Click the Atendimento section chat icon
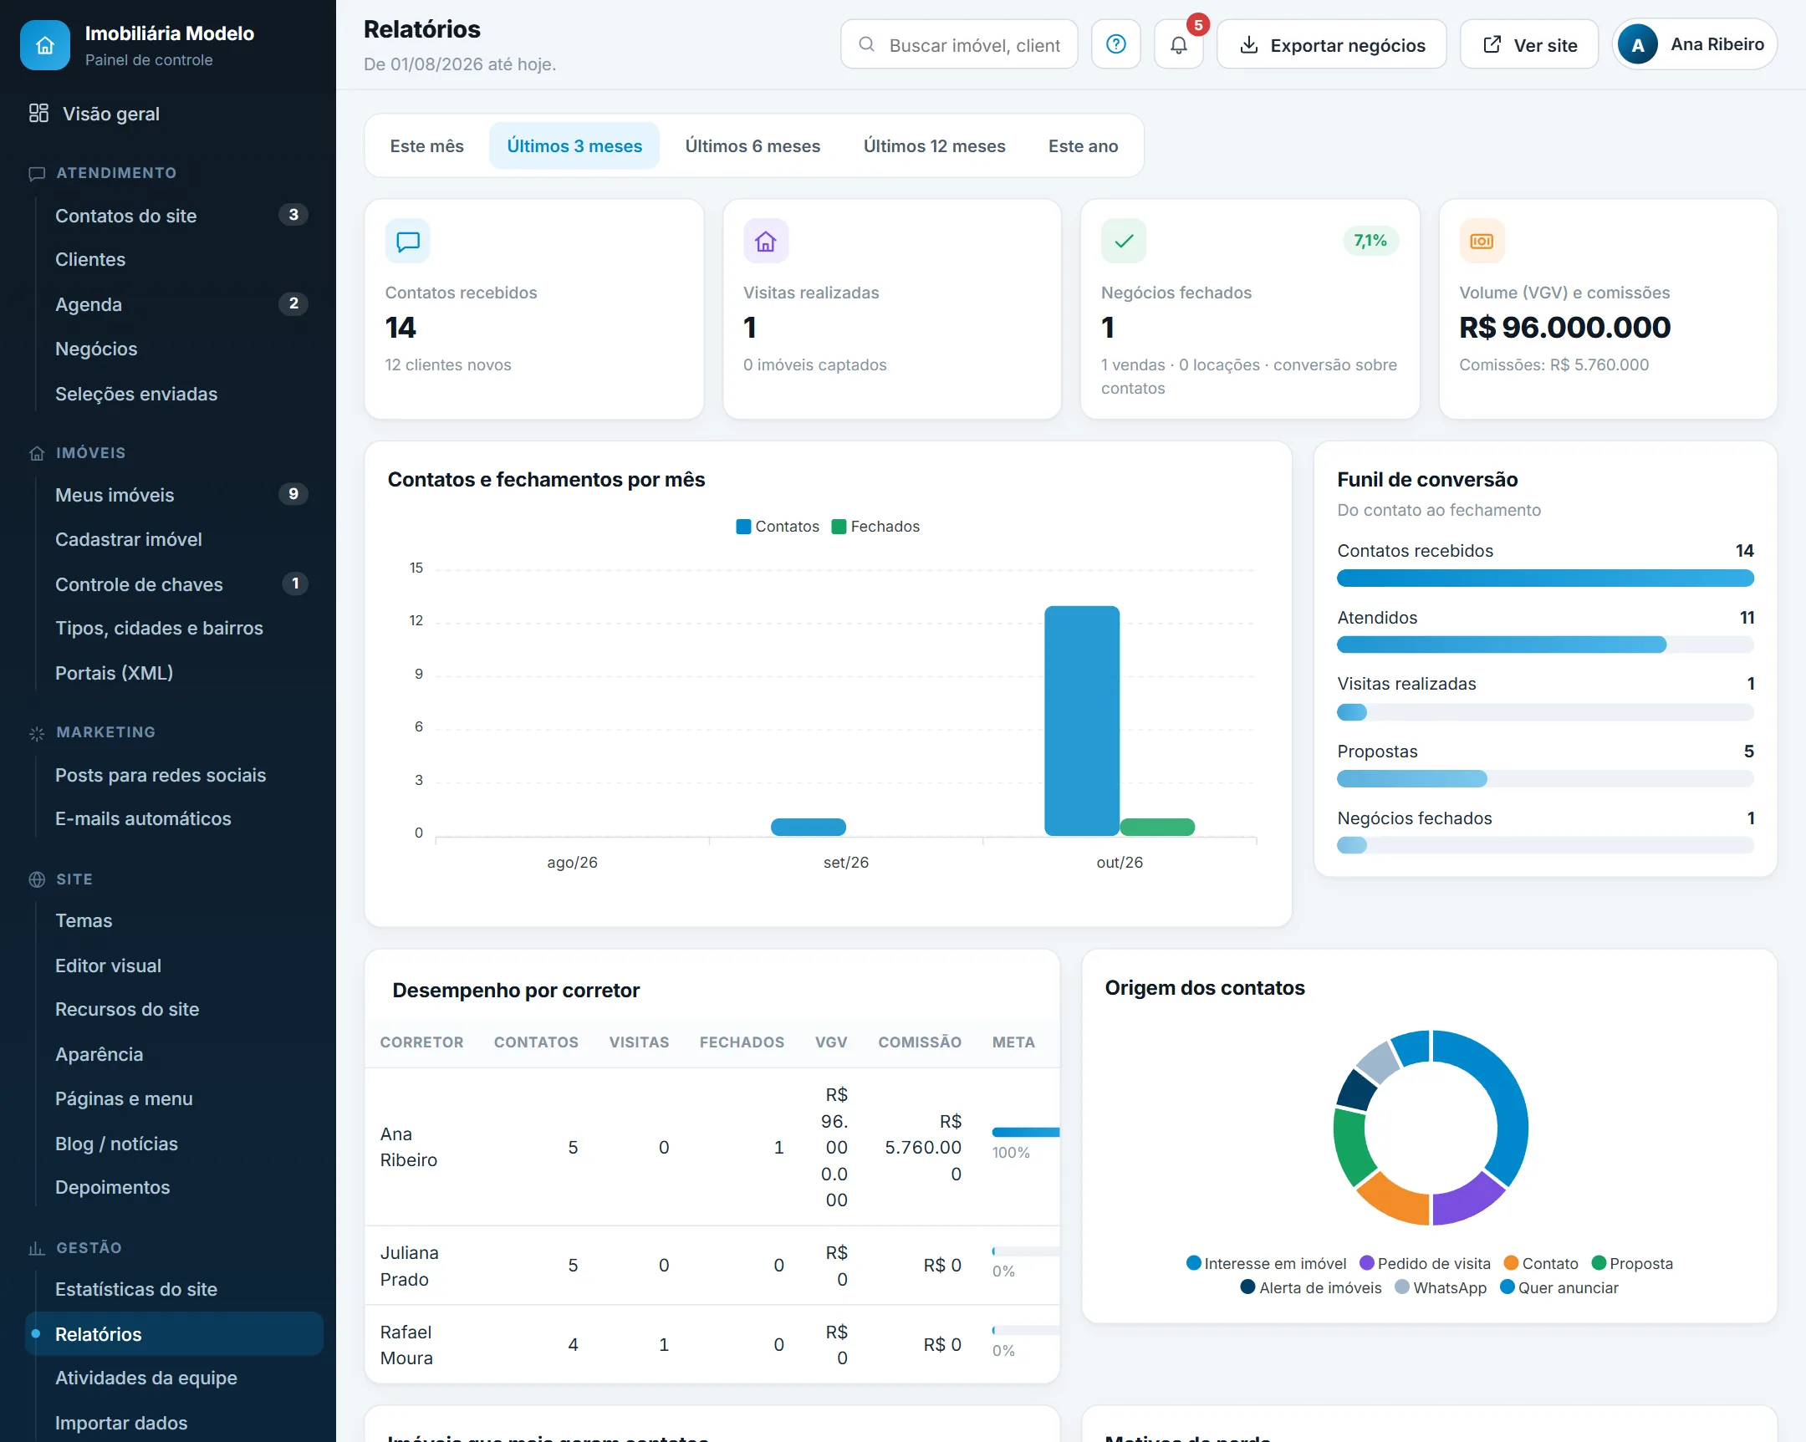Screen dimensions: 1806x1442 pos(37,173)
